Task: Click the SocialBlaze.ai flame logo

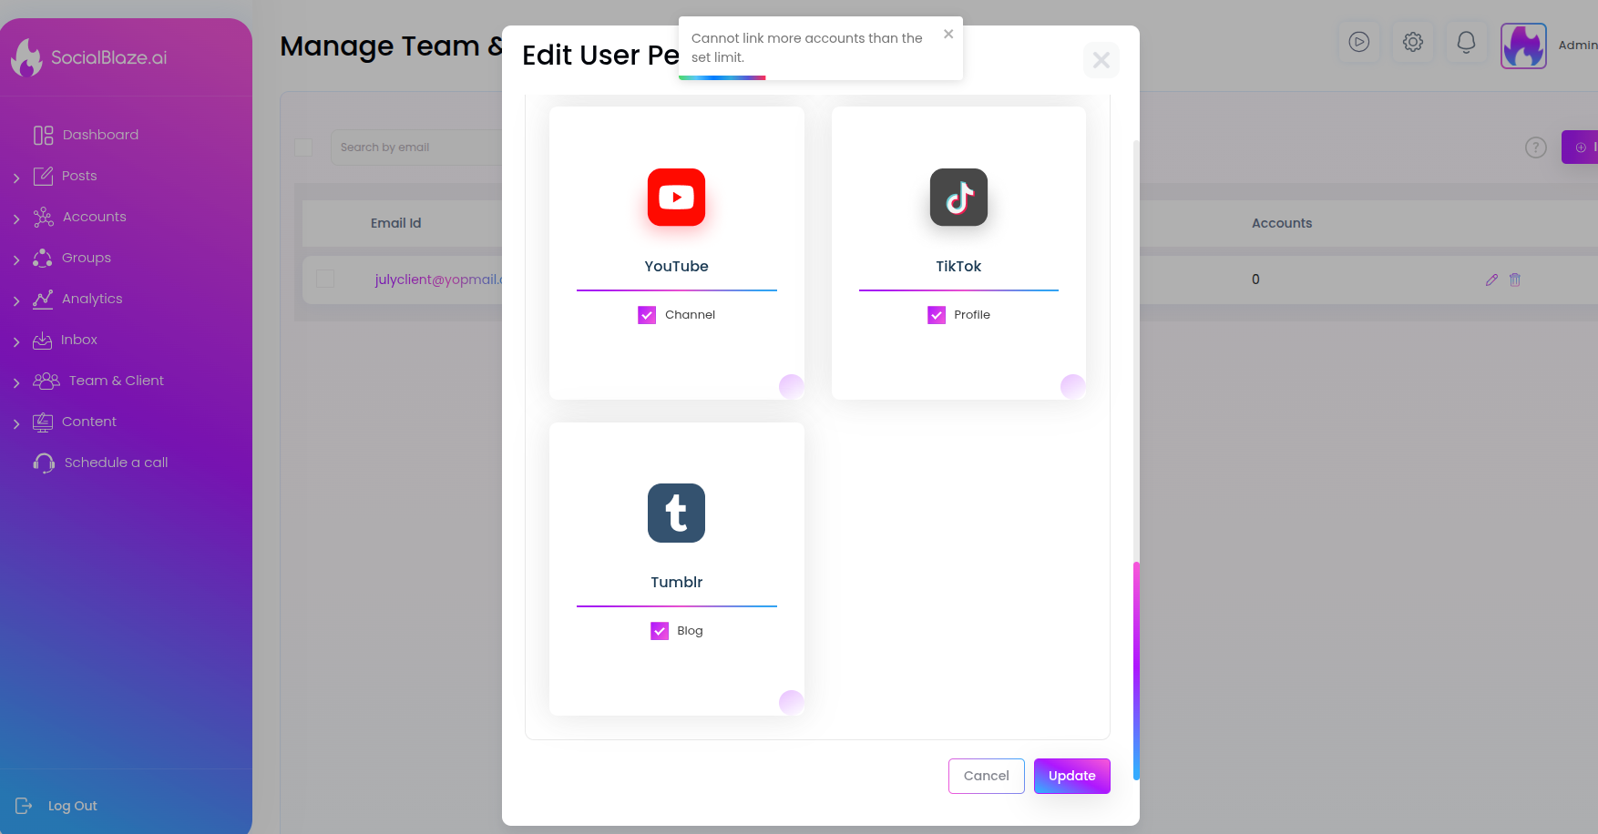Action: tap(26, 57)
